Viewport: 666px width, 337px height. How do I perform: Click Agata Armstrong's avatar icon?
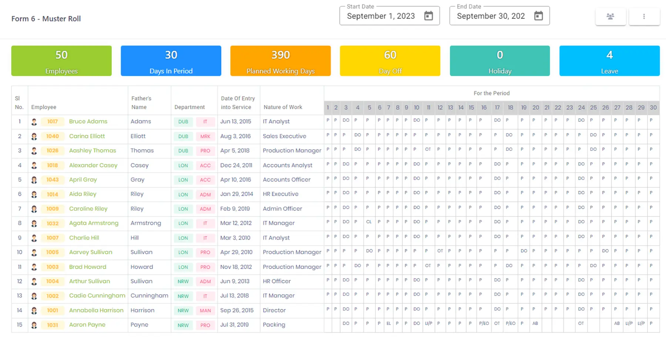coord(34,224)
